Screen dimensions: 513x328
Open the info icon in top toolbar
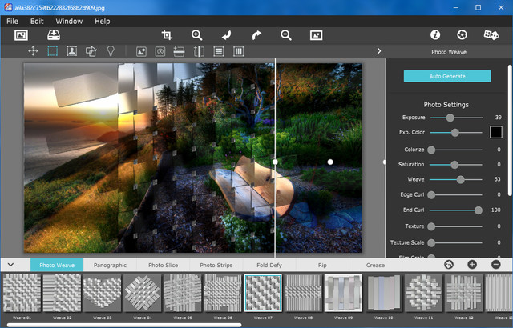click(435, 35)
